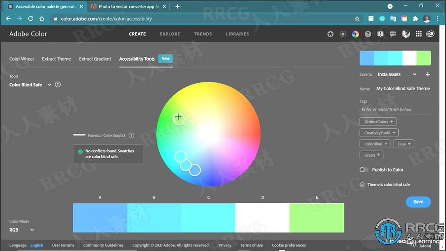Select swatch D white color bar
This screenshot has height=251, width=446.
[262, 218]
